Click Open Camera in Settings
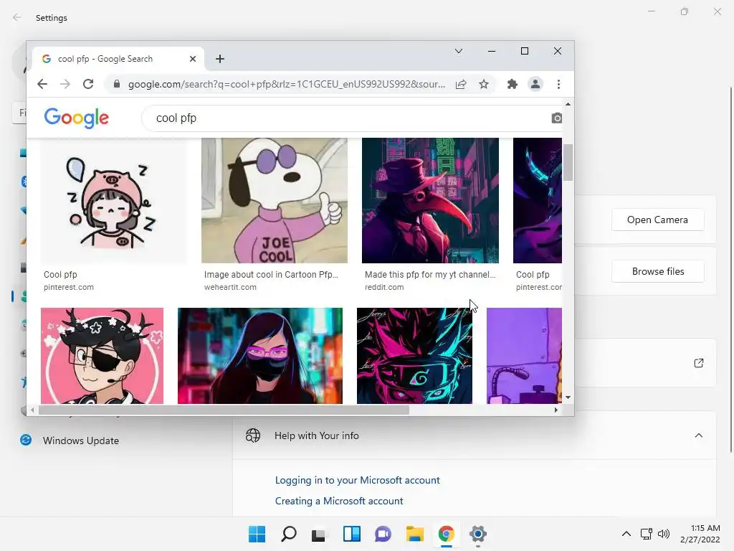The width and height of the screenshot is (734, 551). tap(658, 220)
